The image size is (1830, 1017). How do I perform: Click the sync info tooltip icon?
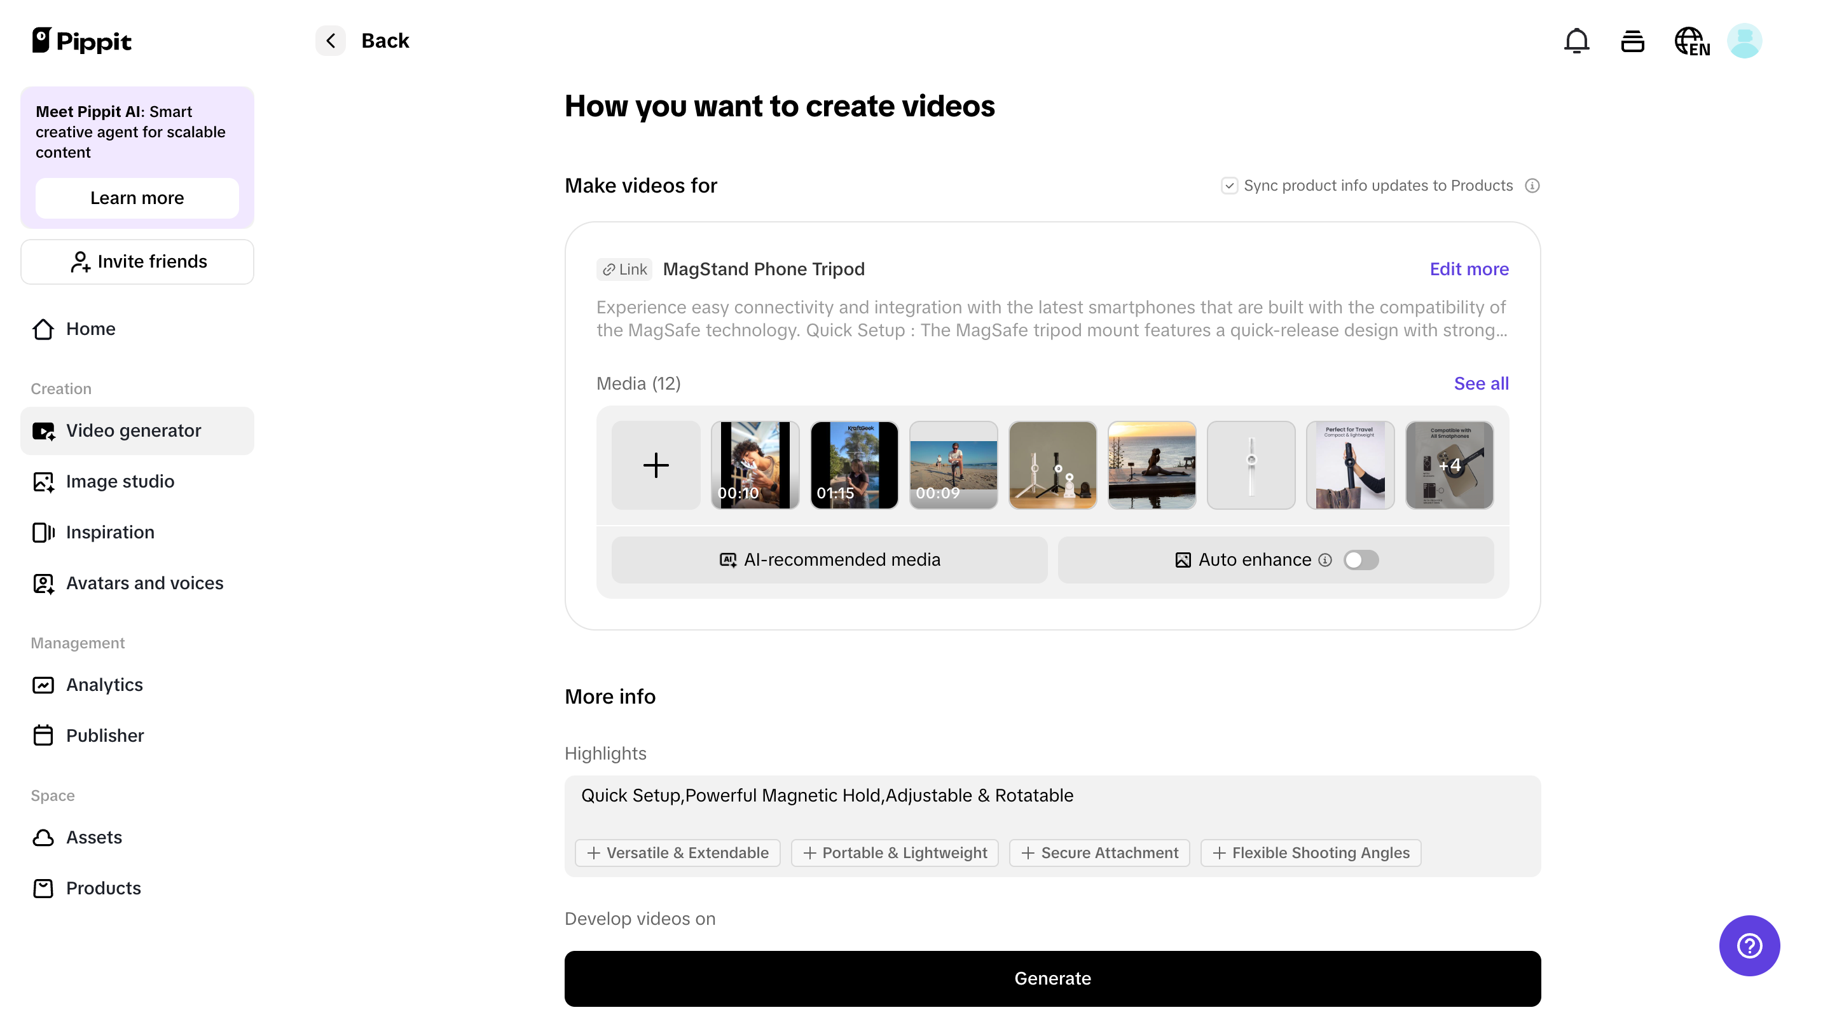click(x=1532, y=186)
